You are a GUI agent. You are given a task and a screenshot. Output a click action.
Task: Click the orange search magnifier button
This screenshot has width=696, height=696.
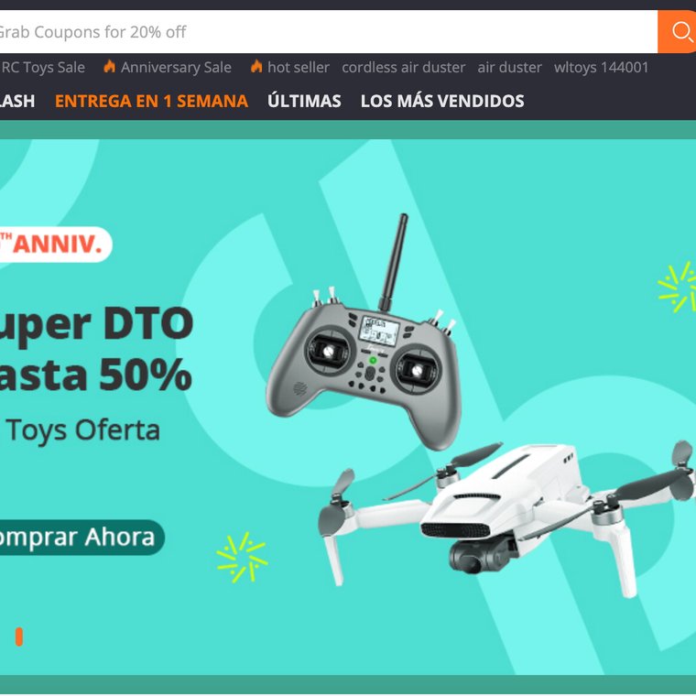(x=677, y=31)
